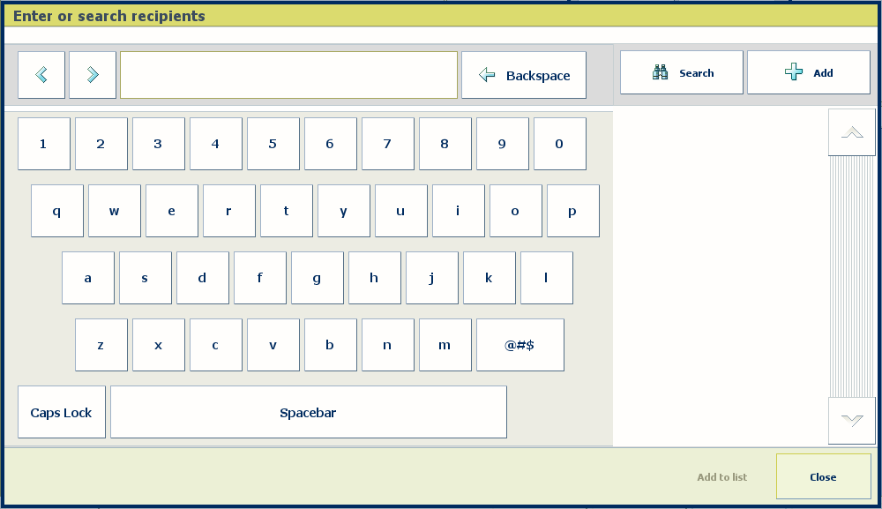Click the recipient text input field
The height and width of the screenshot is (509, 882).
point(288,75)
